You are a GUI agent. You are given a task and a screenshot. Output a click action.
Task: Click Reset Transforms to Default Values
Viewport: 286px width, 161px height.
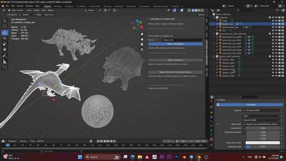tap(175, 72)
